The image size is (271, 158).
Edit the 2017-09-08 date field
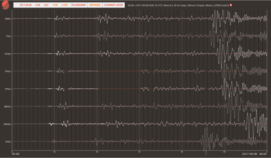(x=25, y=5)
